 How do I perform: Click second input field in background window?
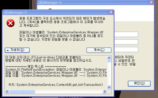click(126, 42)
